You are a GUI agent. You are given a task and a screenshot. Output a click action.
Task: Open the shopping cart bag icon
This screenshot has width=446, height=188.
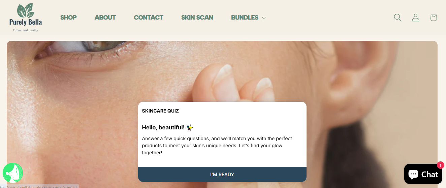[x=434, y=18]
